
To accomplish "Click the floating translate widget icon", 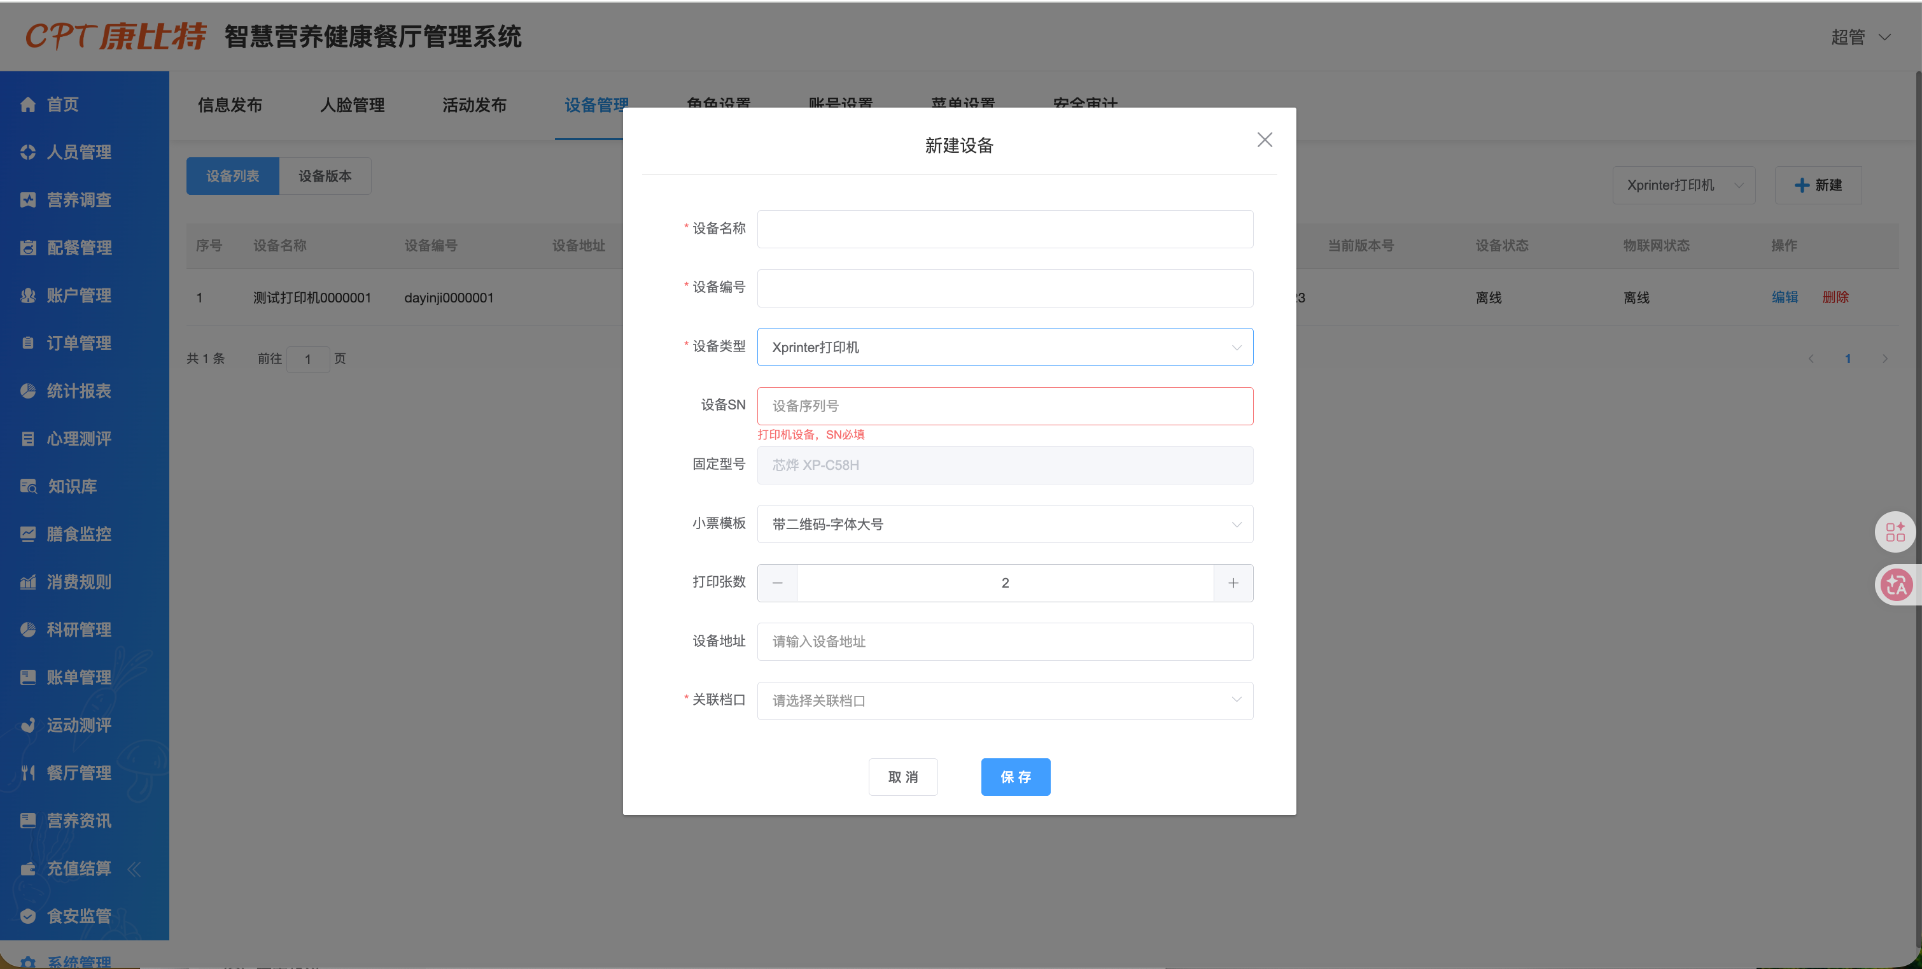I will [x=1895, y=585].
